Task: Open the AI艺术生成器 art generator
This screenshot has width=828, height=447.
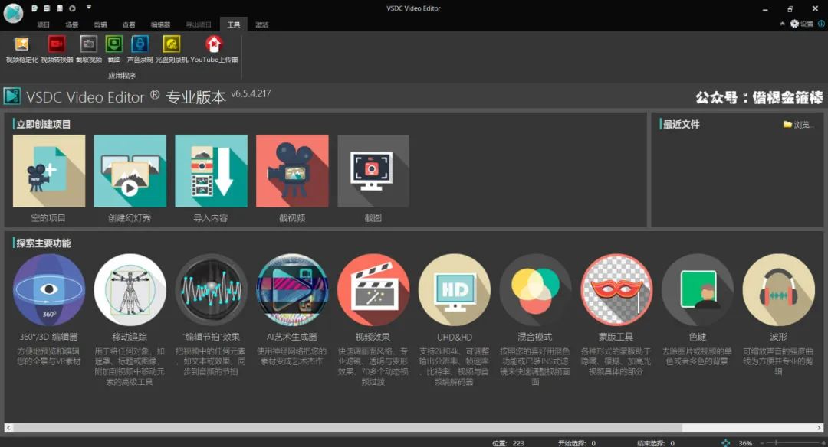Action: 292,289
